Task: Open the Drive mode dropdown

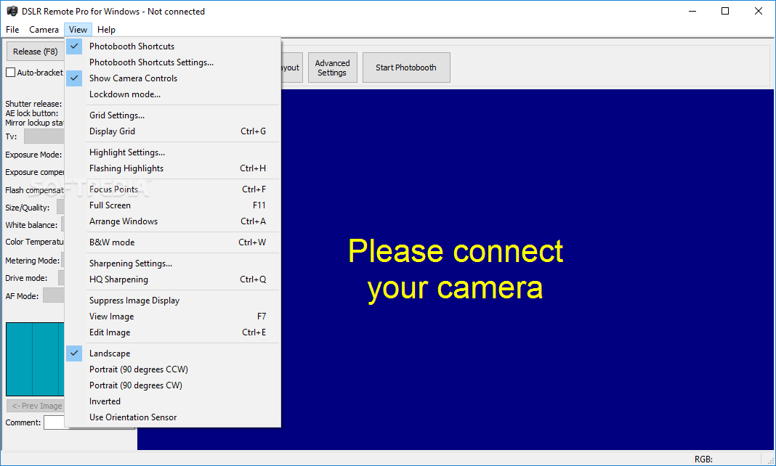Action: coord(61,278)
